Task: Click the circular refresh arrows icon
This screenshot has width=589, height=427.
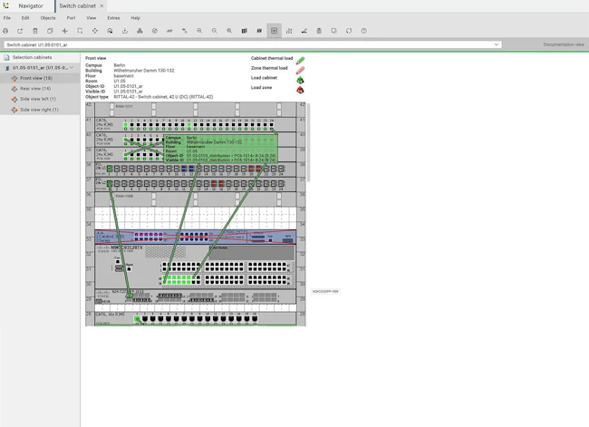Action: (349, 31)
